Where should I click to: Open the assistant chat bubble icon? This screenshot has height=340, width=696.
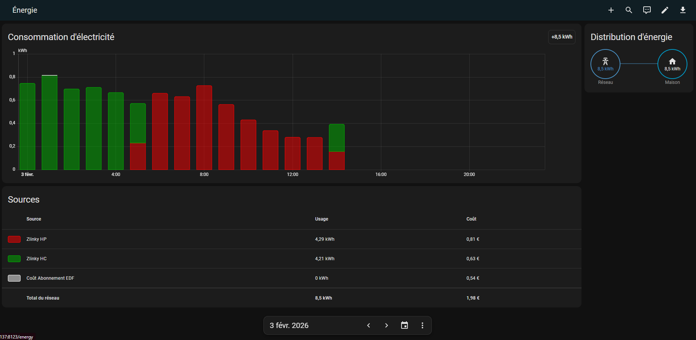[x=647, y=10]
